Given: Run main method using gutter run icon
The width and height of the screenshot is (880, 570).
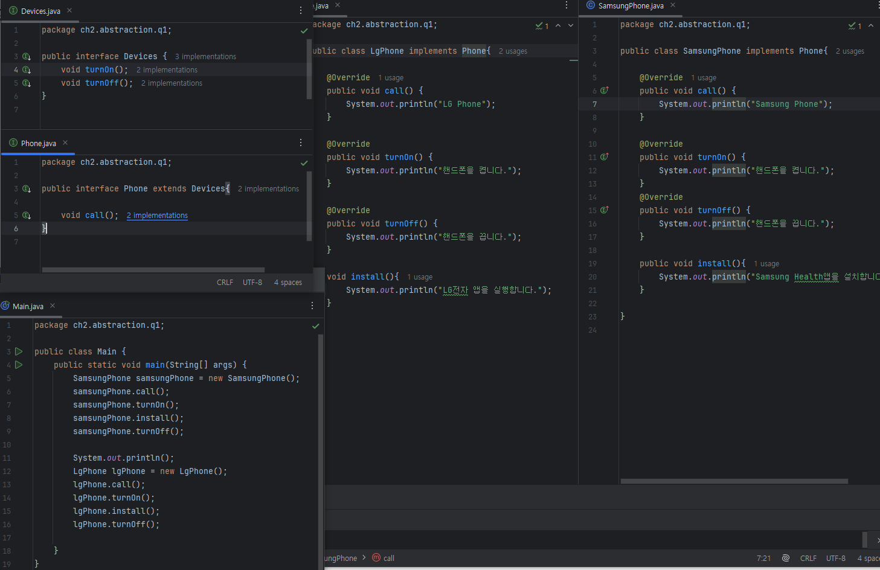Looking at the screenshot, I should coord(19,365).
